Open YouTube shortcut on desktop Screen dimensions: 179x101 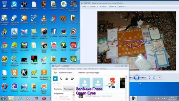coord(54,46)
